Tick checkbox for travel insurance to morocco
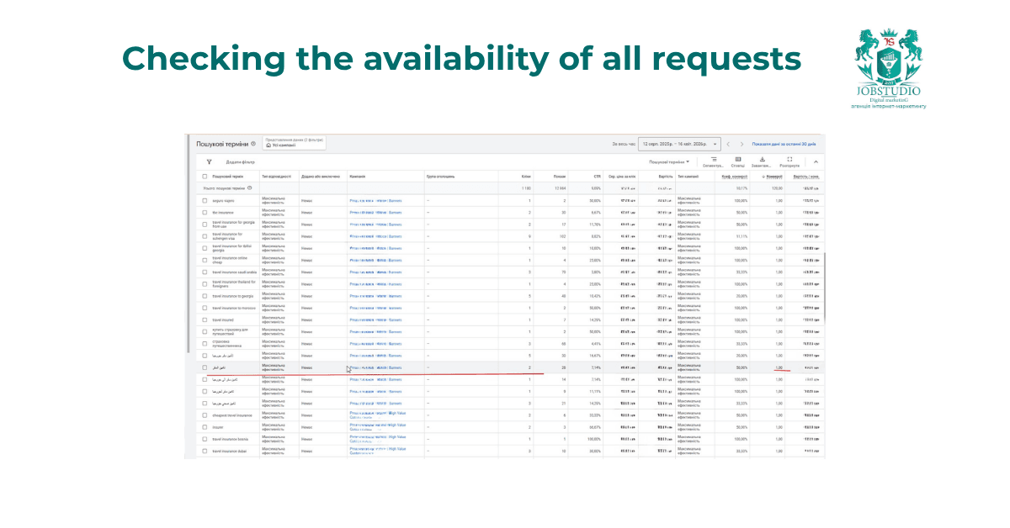The height and width of the screenshot is (528, 1010). 205,308
